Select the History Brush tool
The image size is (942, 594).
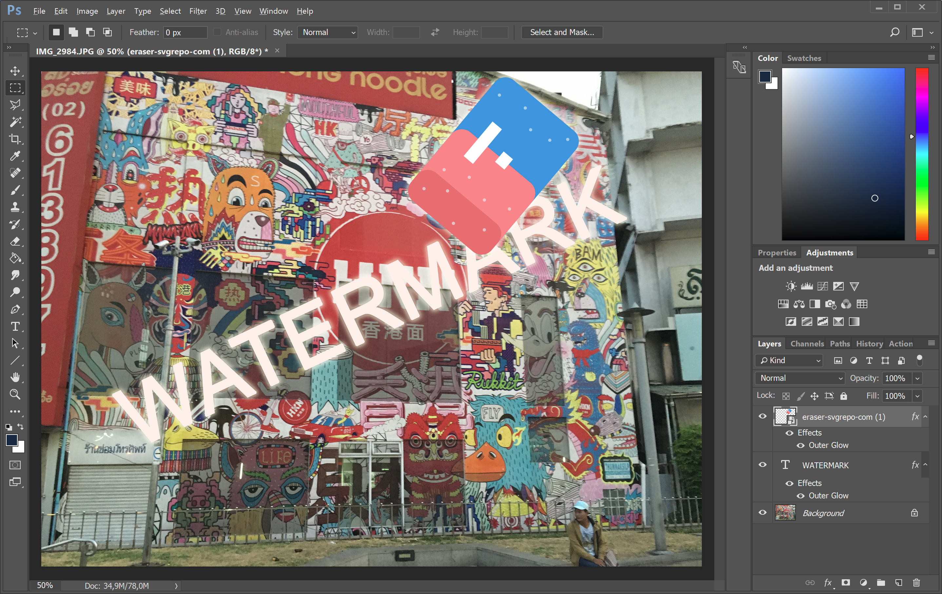[15, 224]
